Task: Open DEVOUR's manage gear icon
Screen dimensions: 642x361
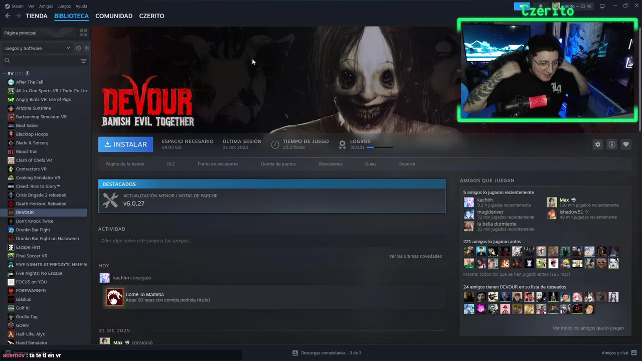Action: (597, 144)
